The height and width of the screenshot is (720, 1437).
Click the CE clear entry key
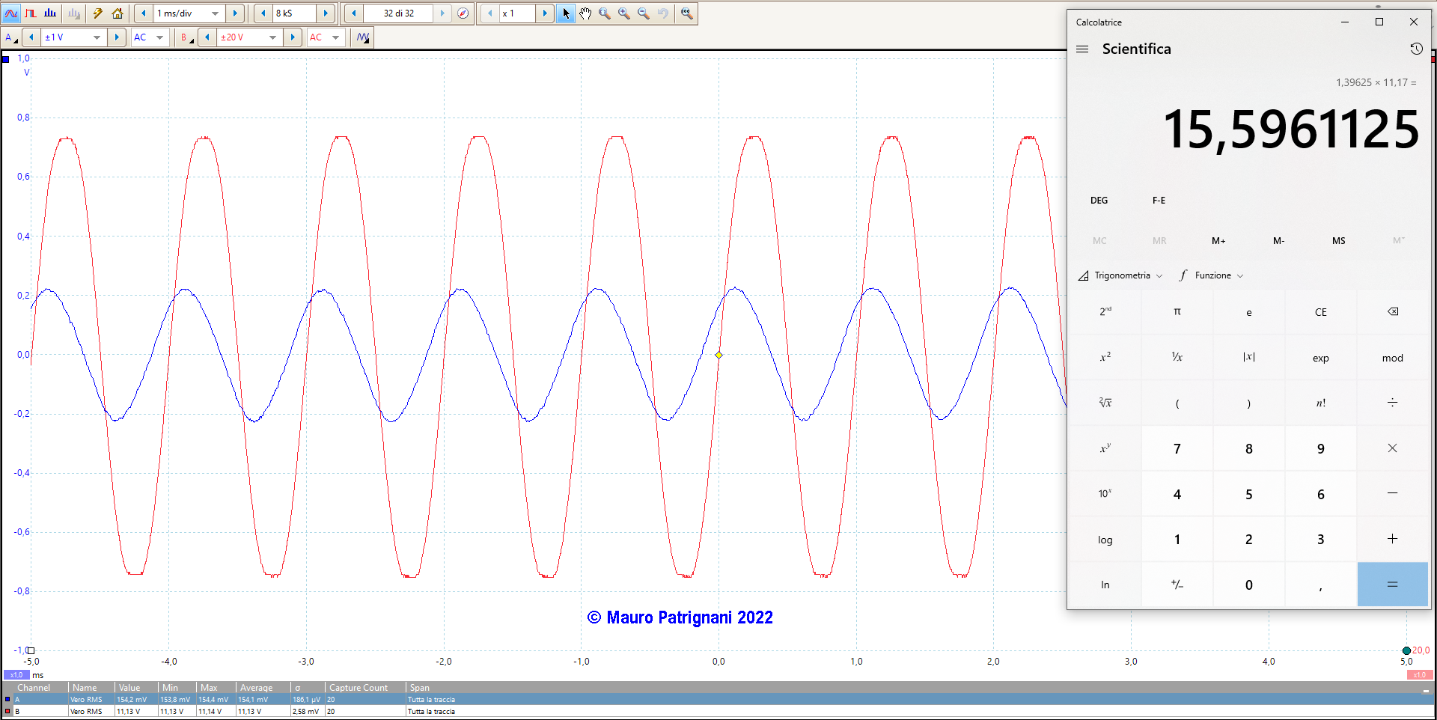coord(1320,312)
